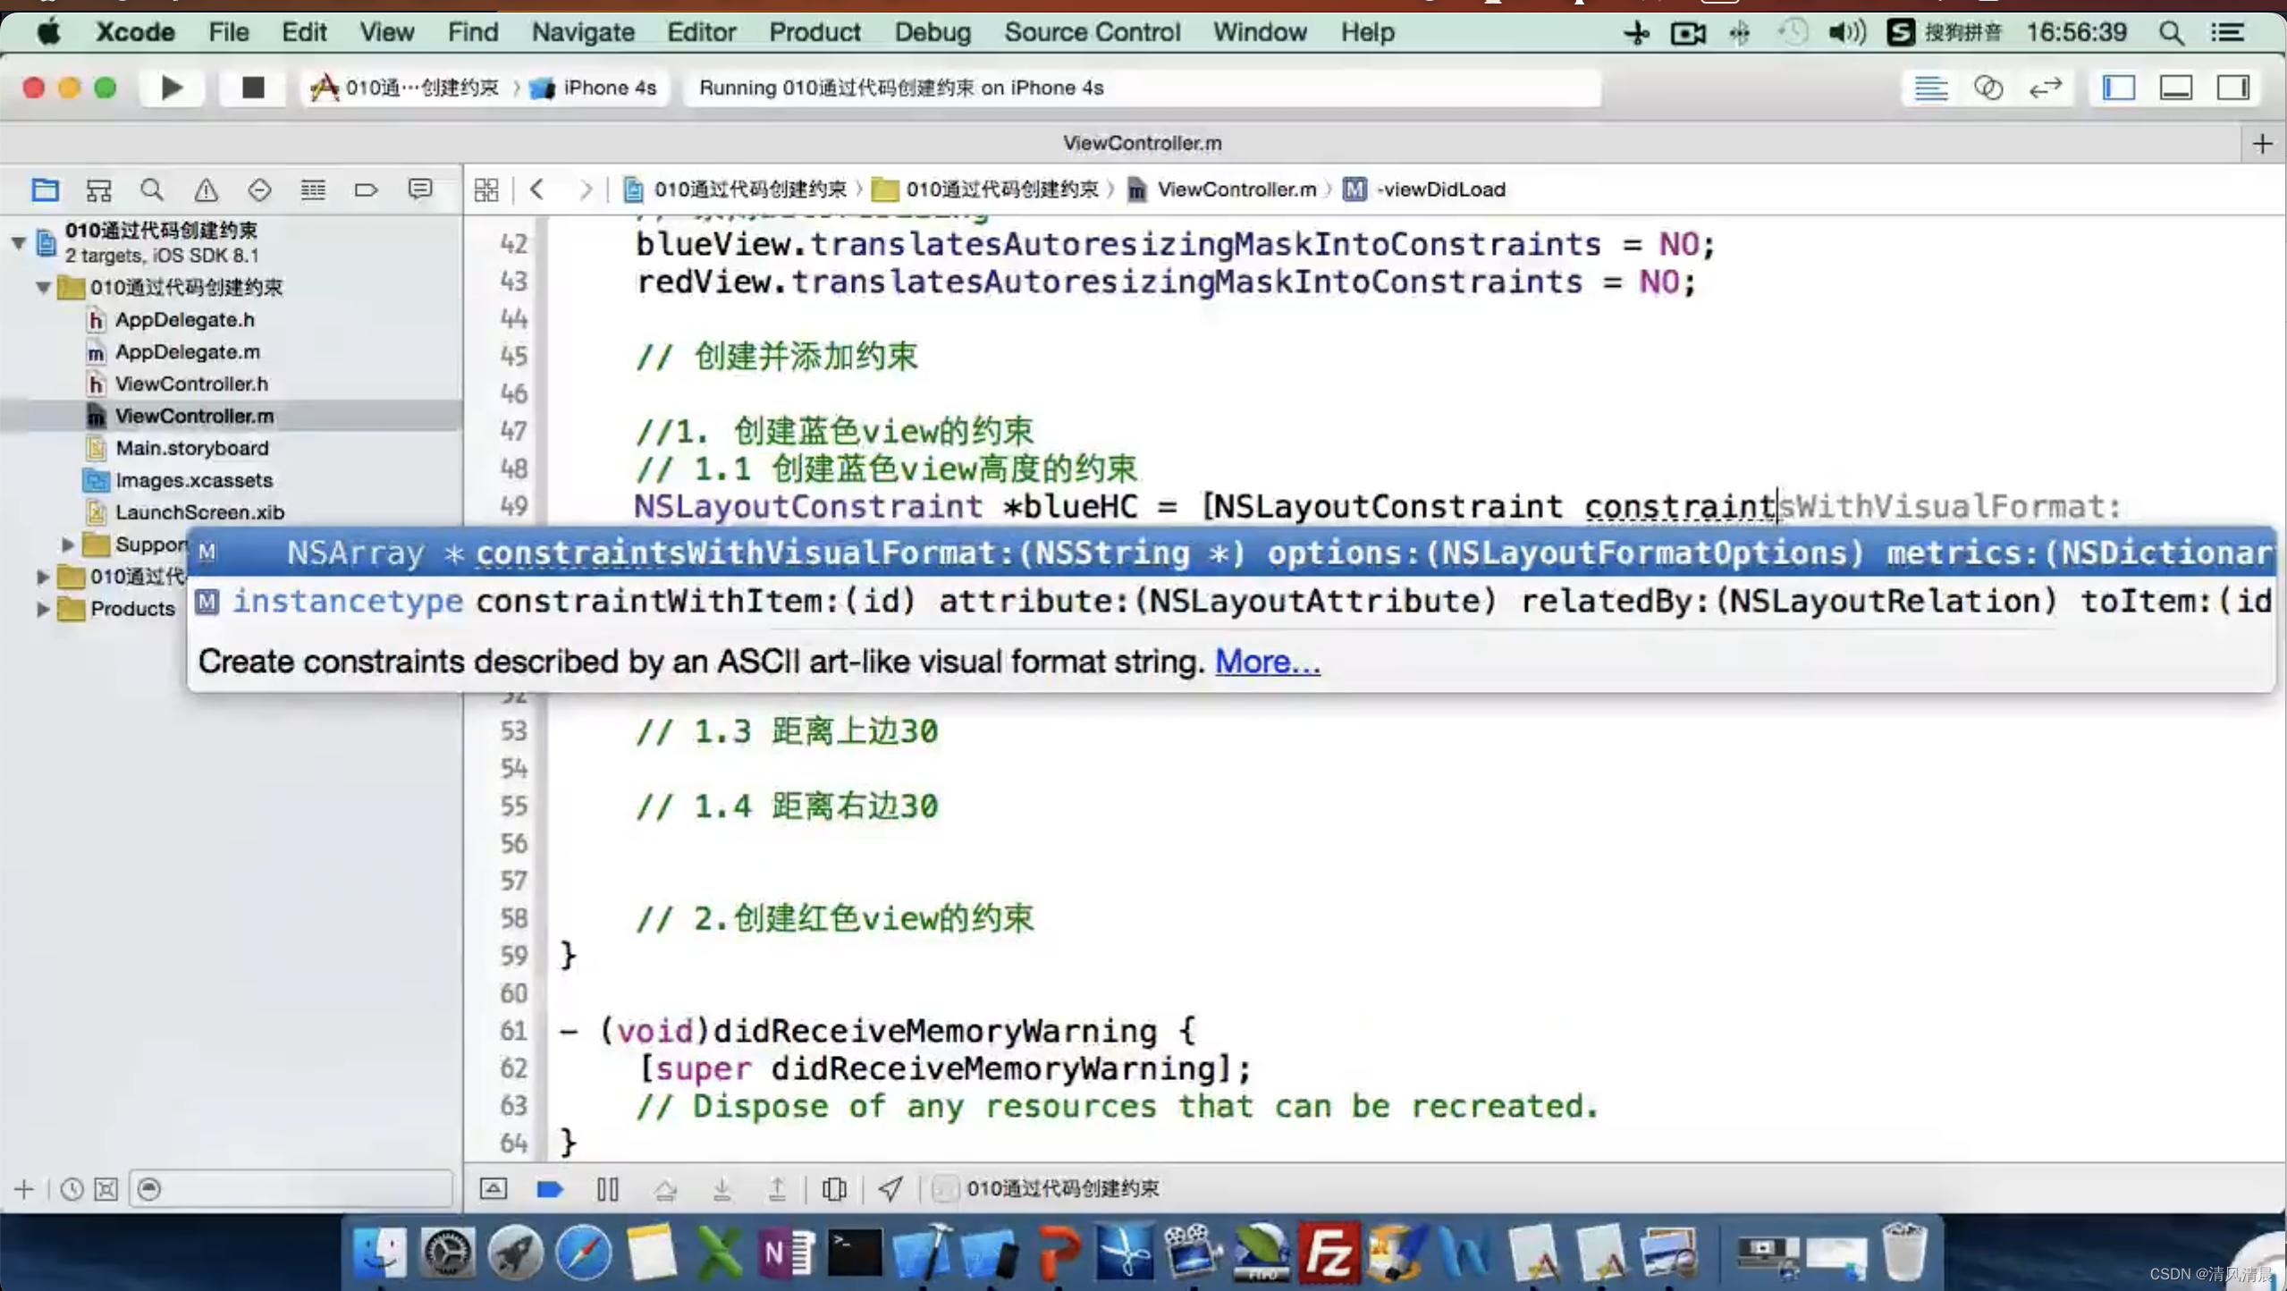
Task: Click the Utilities panel toggle icon
Action: (x=2233, y=87)
